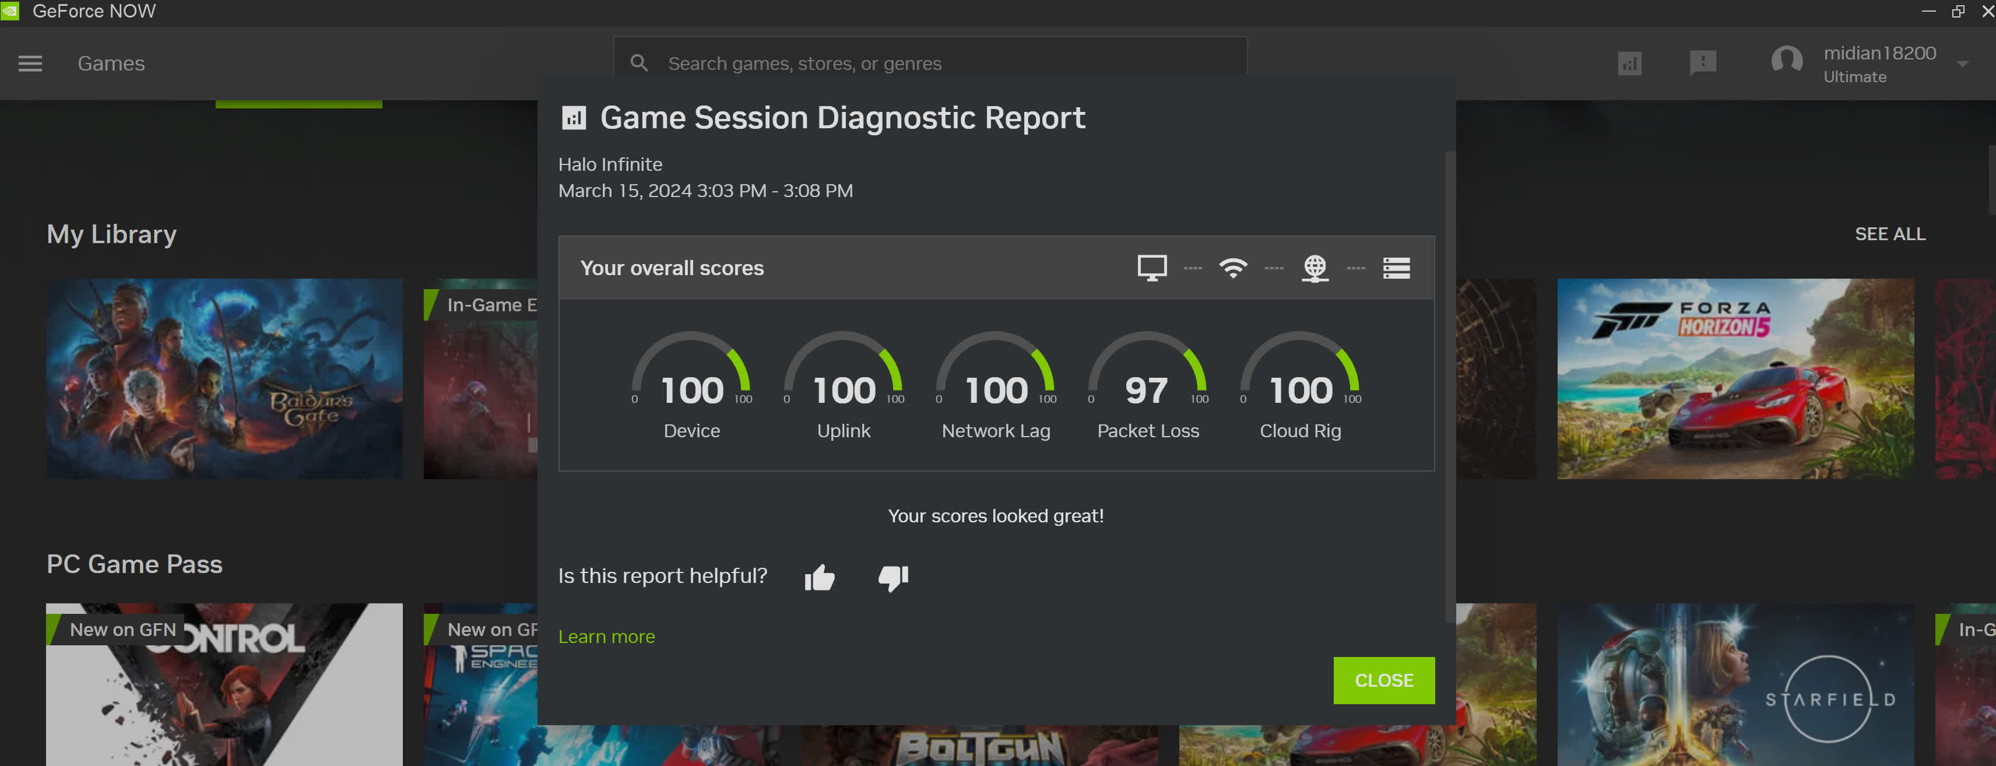Click the thumbs up helpful icon
This screenshot has width=1996, height=766.
[x=819, y=577]
